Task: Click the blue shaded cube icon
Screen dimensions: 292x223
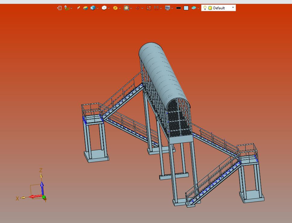Action: [x=93, y=8]
